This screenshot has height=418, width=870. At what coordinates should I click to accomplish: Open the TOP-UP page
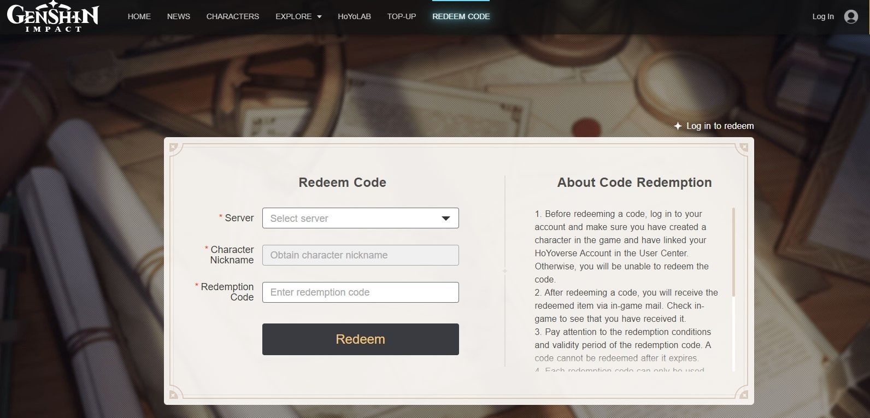[x=402, y=16]
